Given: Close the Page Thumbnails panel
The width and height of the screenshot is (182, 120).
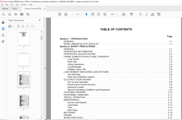Looking at the screenshot, I should click(40, 20).
